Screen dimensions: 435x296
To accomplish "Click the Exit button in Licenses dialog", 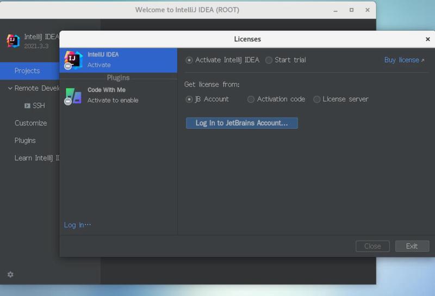I will point(412,246).
